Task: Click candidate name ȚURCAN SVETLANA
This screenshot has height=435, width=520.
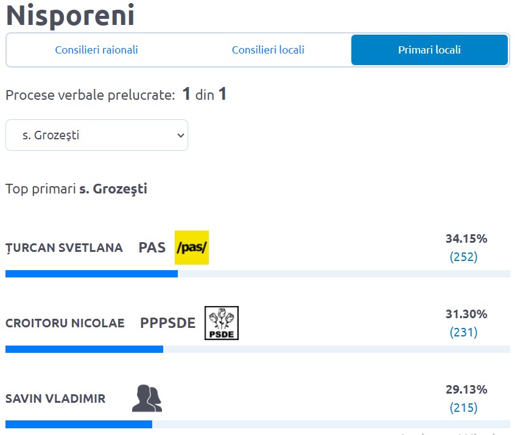Action: point(65,248)
